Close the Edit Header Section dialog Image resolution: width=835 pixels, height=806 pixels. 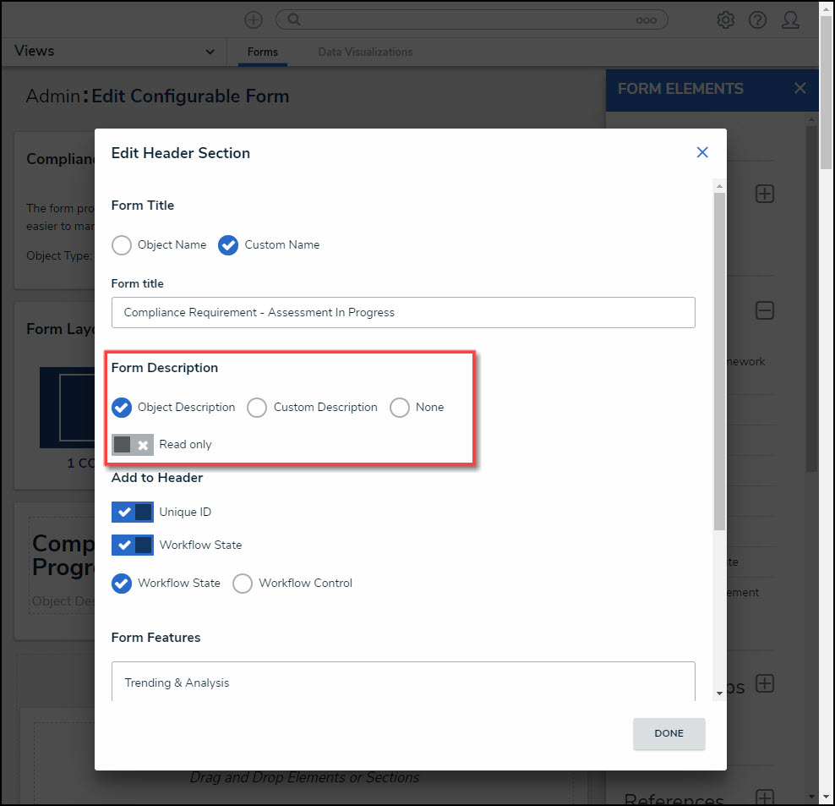point(701,152)
